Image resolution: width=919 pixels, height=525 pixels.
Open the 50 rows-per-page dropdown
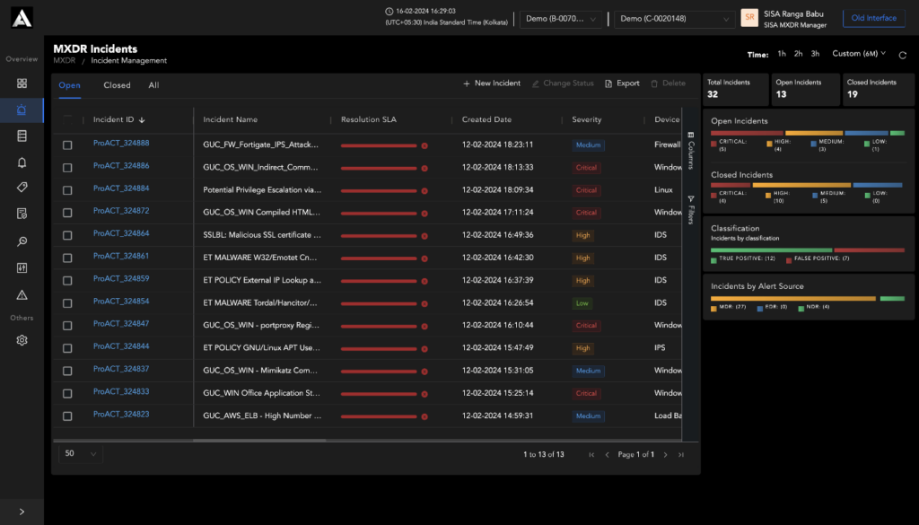pos(81,454)
